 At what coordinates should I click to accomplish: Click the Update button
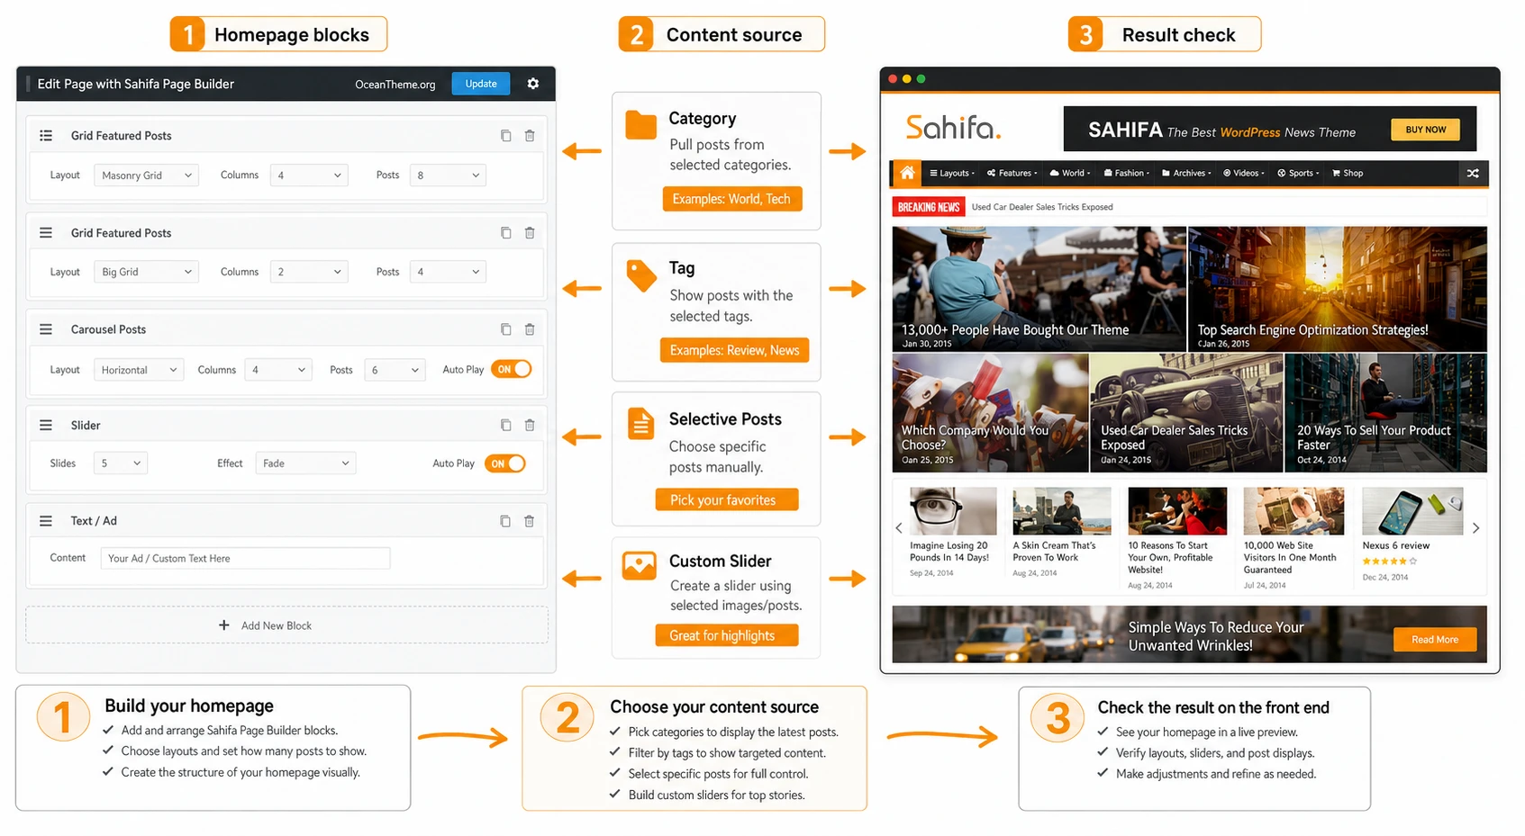[481, 84]
